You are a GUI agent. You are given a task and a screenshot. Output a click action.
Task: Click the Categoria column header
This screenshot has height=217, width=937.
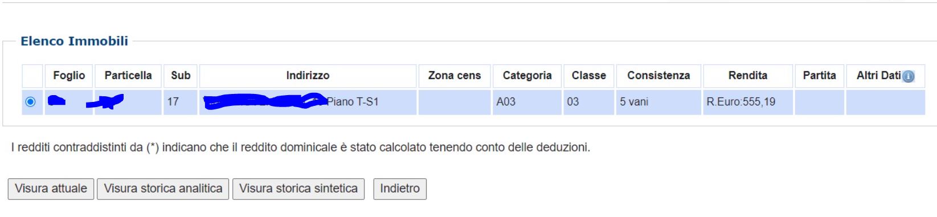pyautogui.click(x=527, y=76)
